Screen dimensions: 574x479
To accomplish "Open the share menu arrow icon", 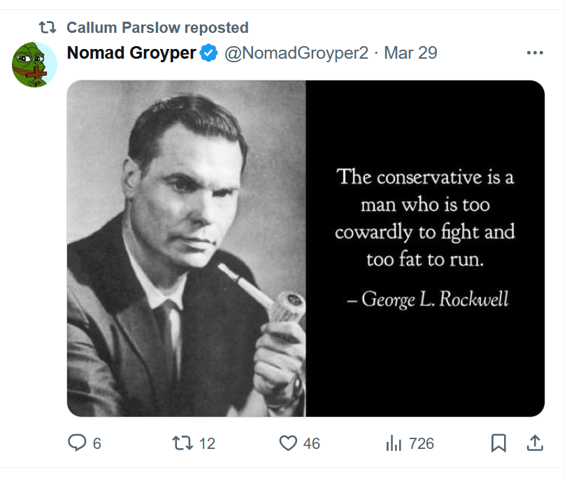I will tap(535, 443).
